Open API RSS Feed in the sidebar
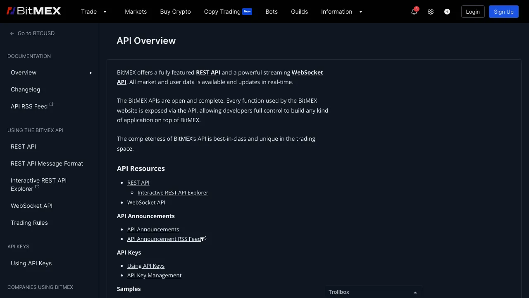 click(29, 106)
